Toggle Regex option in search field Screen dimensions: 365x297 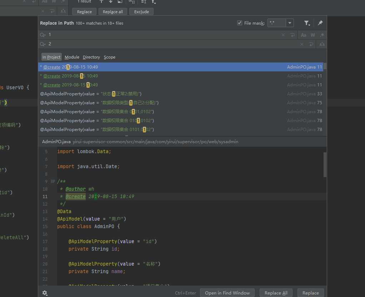[322, 35]
